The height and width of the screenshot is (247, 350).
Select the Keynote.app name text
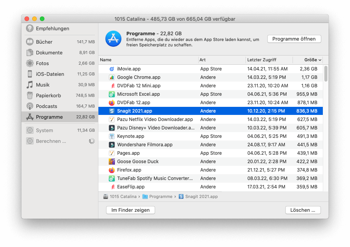pyautogui.click(x=131, y=136)
